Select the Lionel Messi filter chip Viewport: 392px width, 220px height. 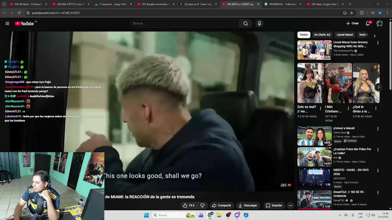[345, 35]
